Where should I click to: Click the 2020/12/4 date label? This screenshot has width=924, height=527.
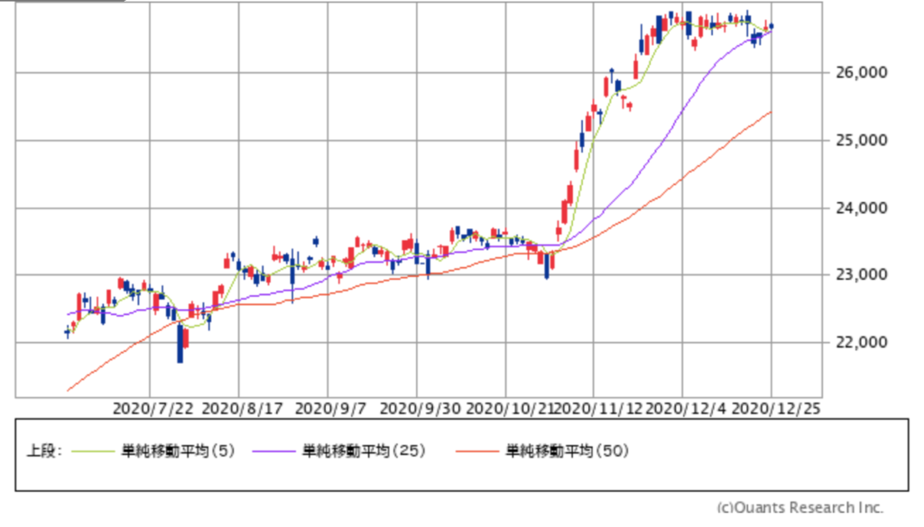coord(686,409)
